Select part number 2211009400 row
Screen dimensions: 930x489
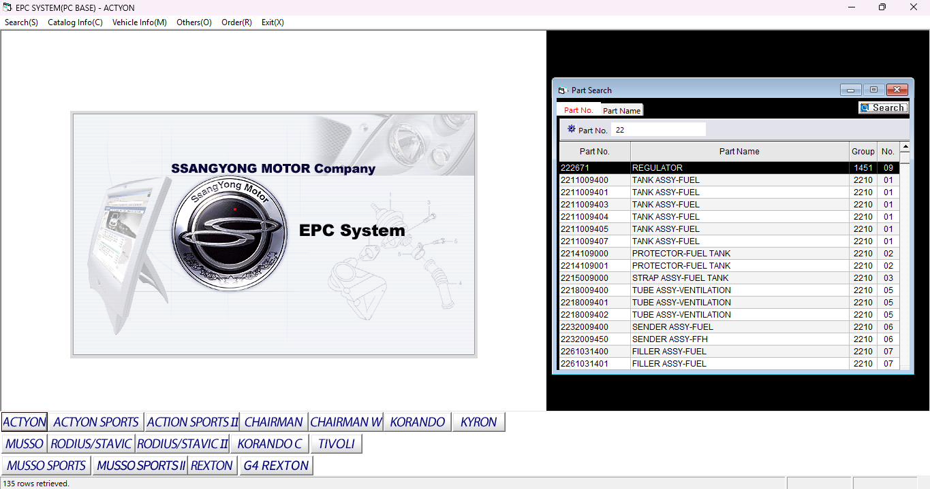(x=729, y=180)
